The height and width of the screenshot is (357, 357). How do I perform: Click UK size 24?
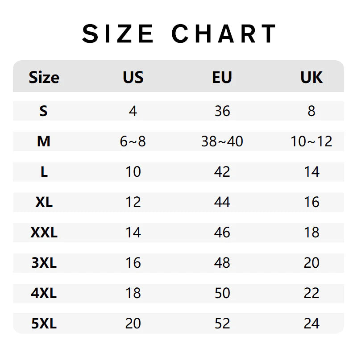point(311,324)
